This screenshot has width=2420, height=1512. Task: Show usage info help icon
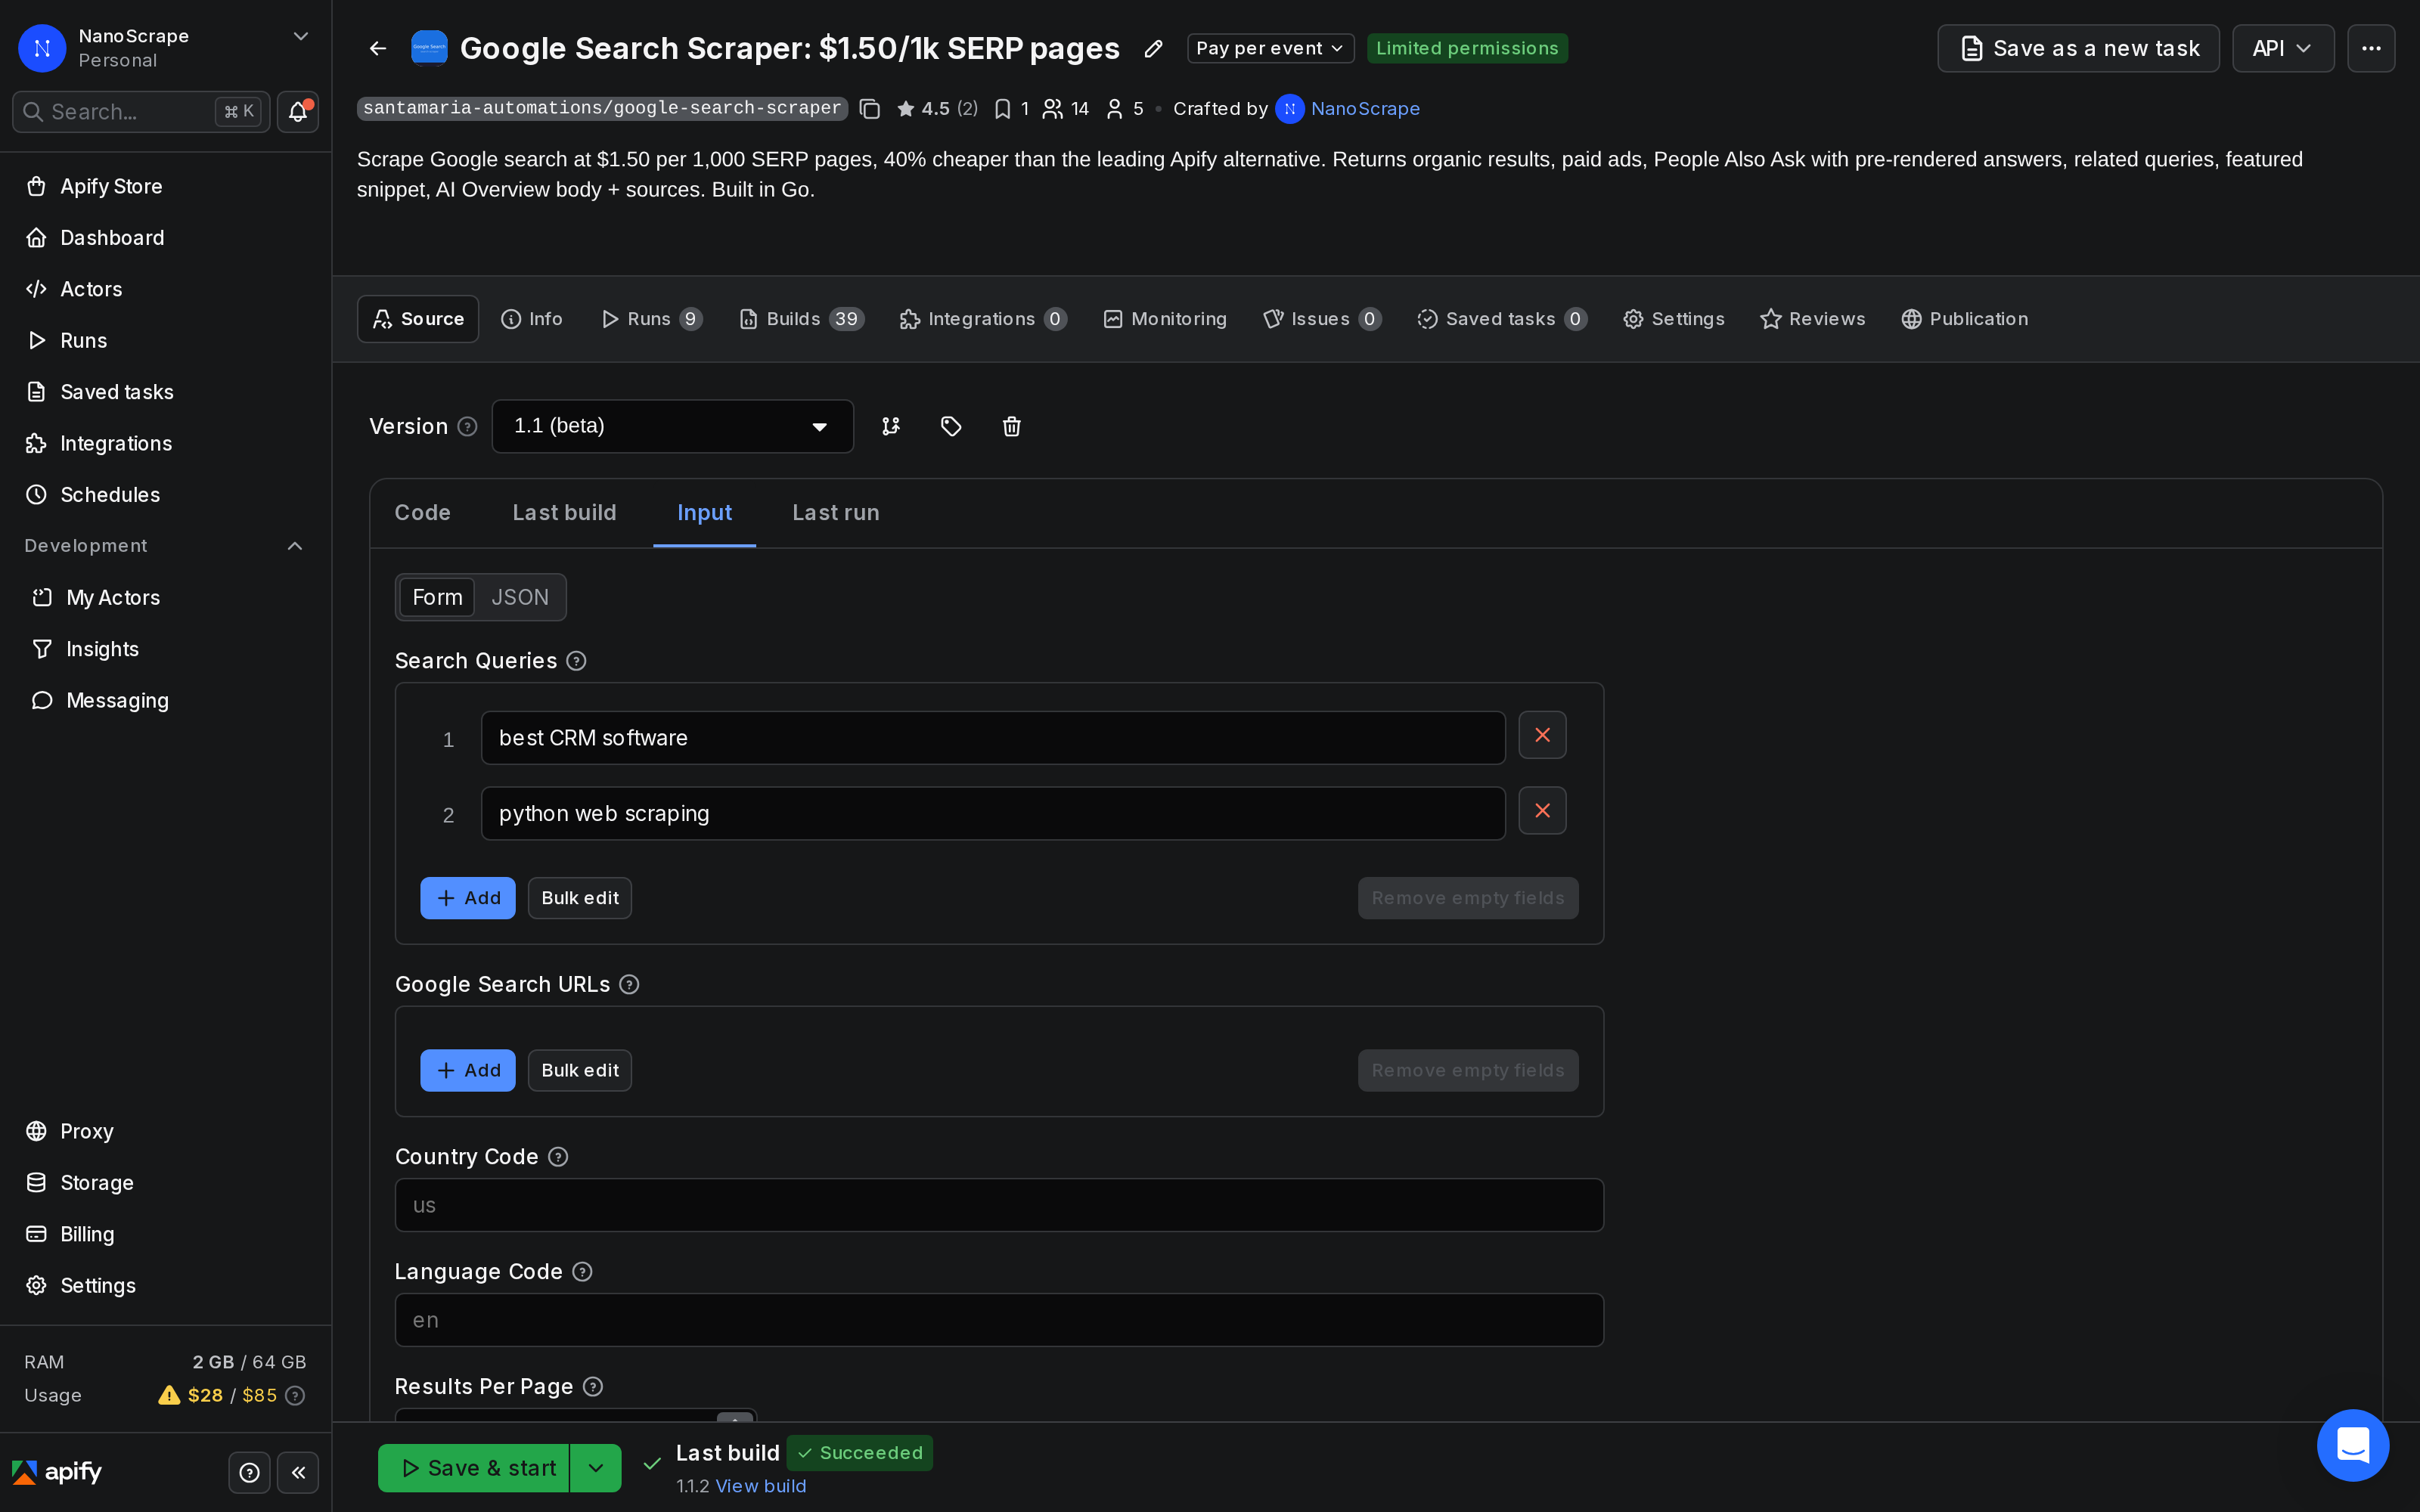point(295,1396)
